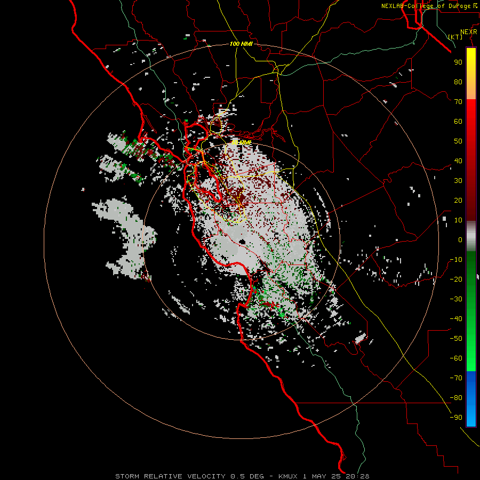Screen dimensions: 480x480
Task: Click the -10 value on velocity scale
Action: click(x=456, y=260)
